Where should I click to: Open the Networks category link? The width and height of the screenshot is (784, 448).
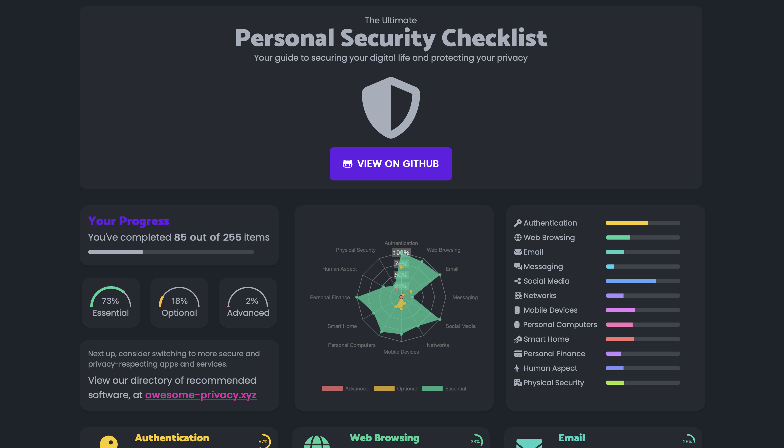pos(540,296)
